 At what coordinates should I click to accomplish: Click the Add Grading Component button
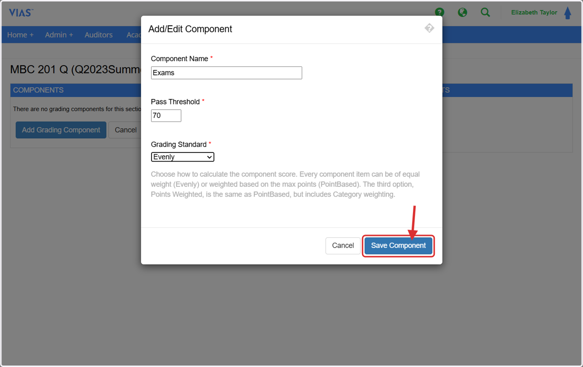pyautogui.click(x=61, y=130)
